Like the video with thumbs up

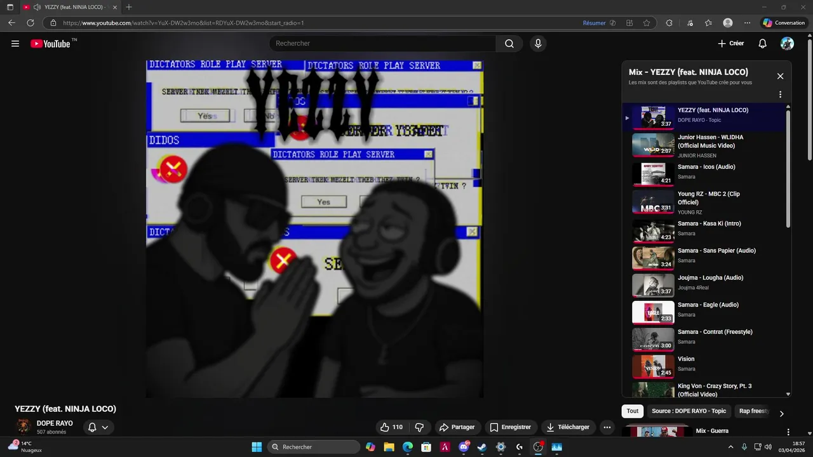pos(391,427)
